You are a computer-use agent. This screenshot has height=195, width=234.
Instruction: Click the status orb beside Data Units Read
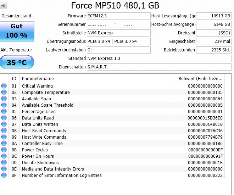pyautogui.click(x=4, y=118)
